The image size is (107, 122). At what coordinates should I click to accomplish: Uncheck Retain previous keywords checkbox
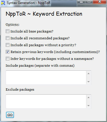7,52
